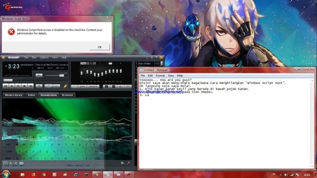The width and height of the screenshot is (317, 178).
Task: Stop playback in Winamp
Action: point(24,86)
